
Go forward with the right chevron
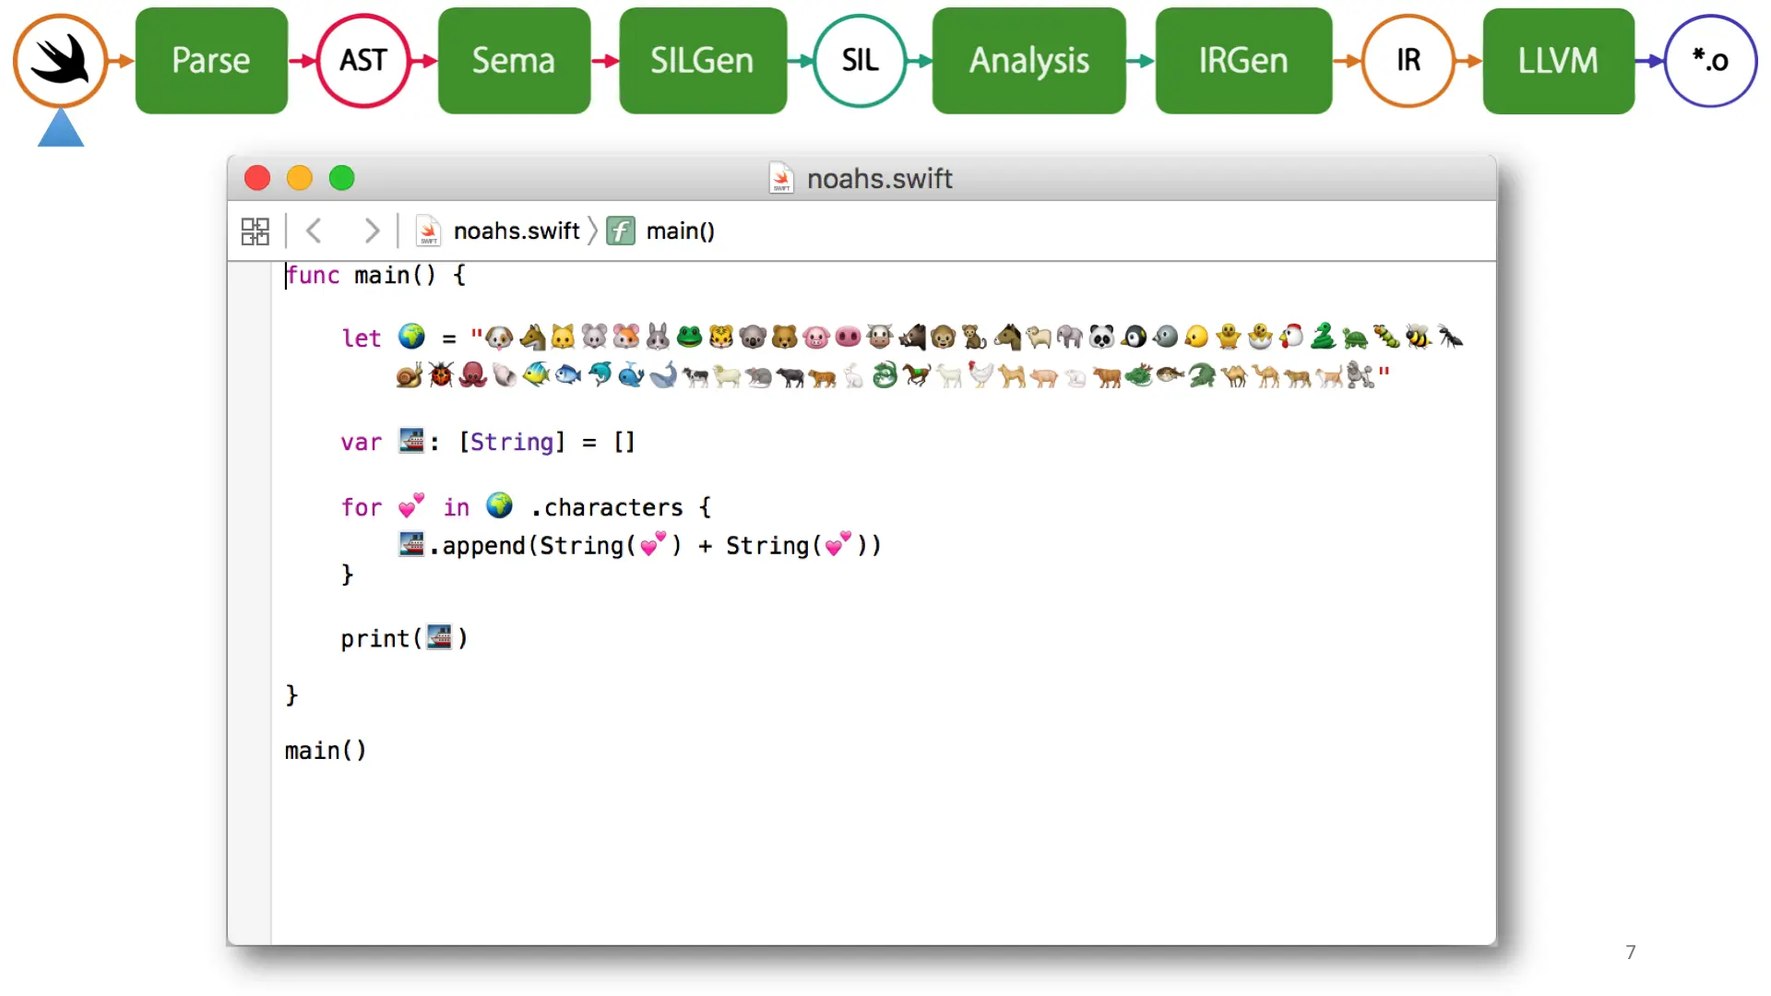[371, 231]
